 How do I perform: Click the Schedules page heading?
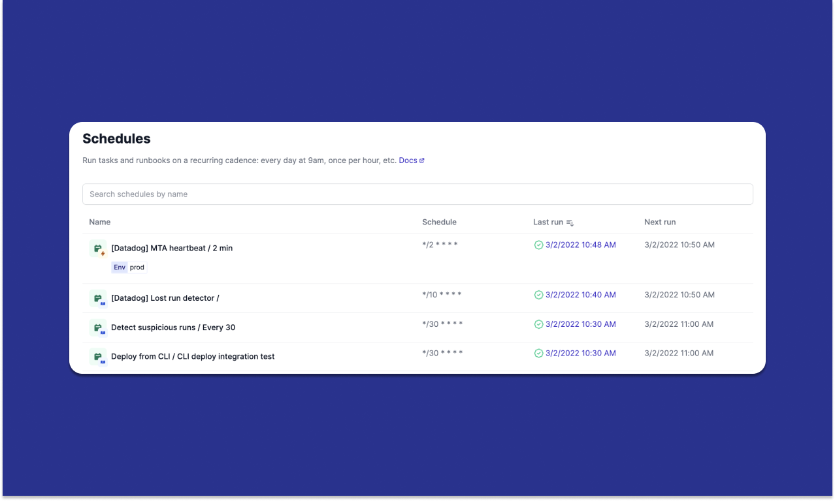[x=116, y=139]
